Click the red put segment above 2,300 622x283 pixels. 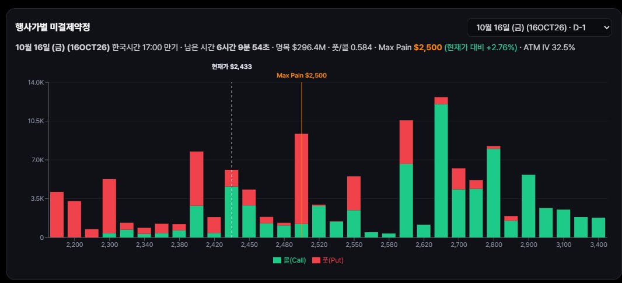[109, 206]
